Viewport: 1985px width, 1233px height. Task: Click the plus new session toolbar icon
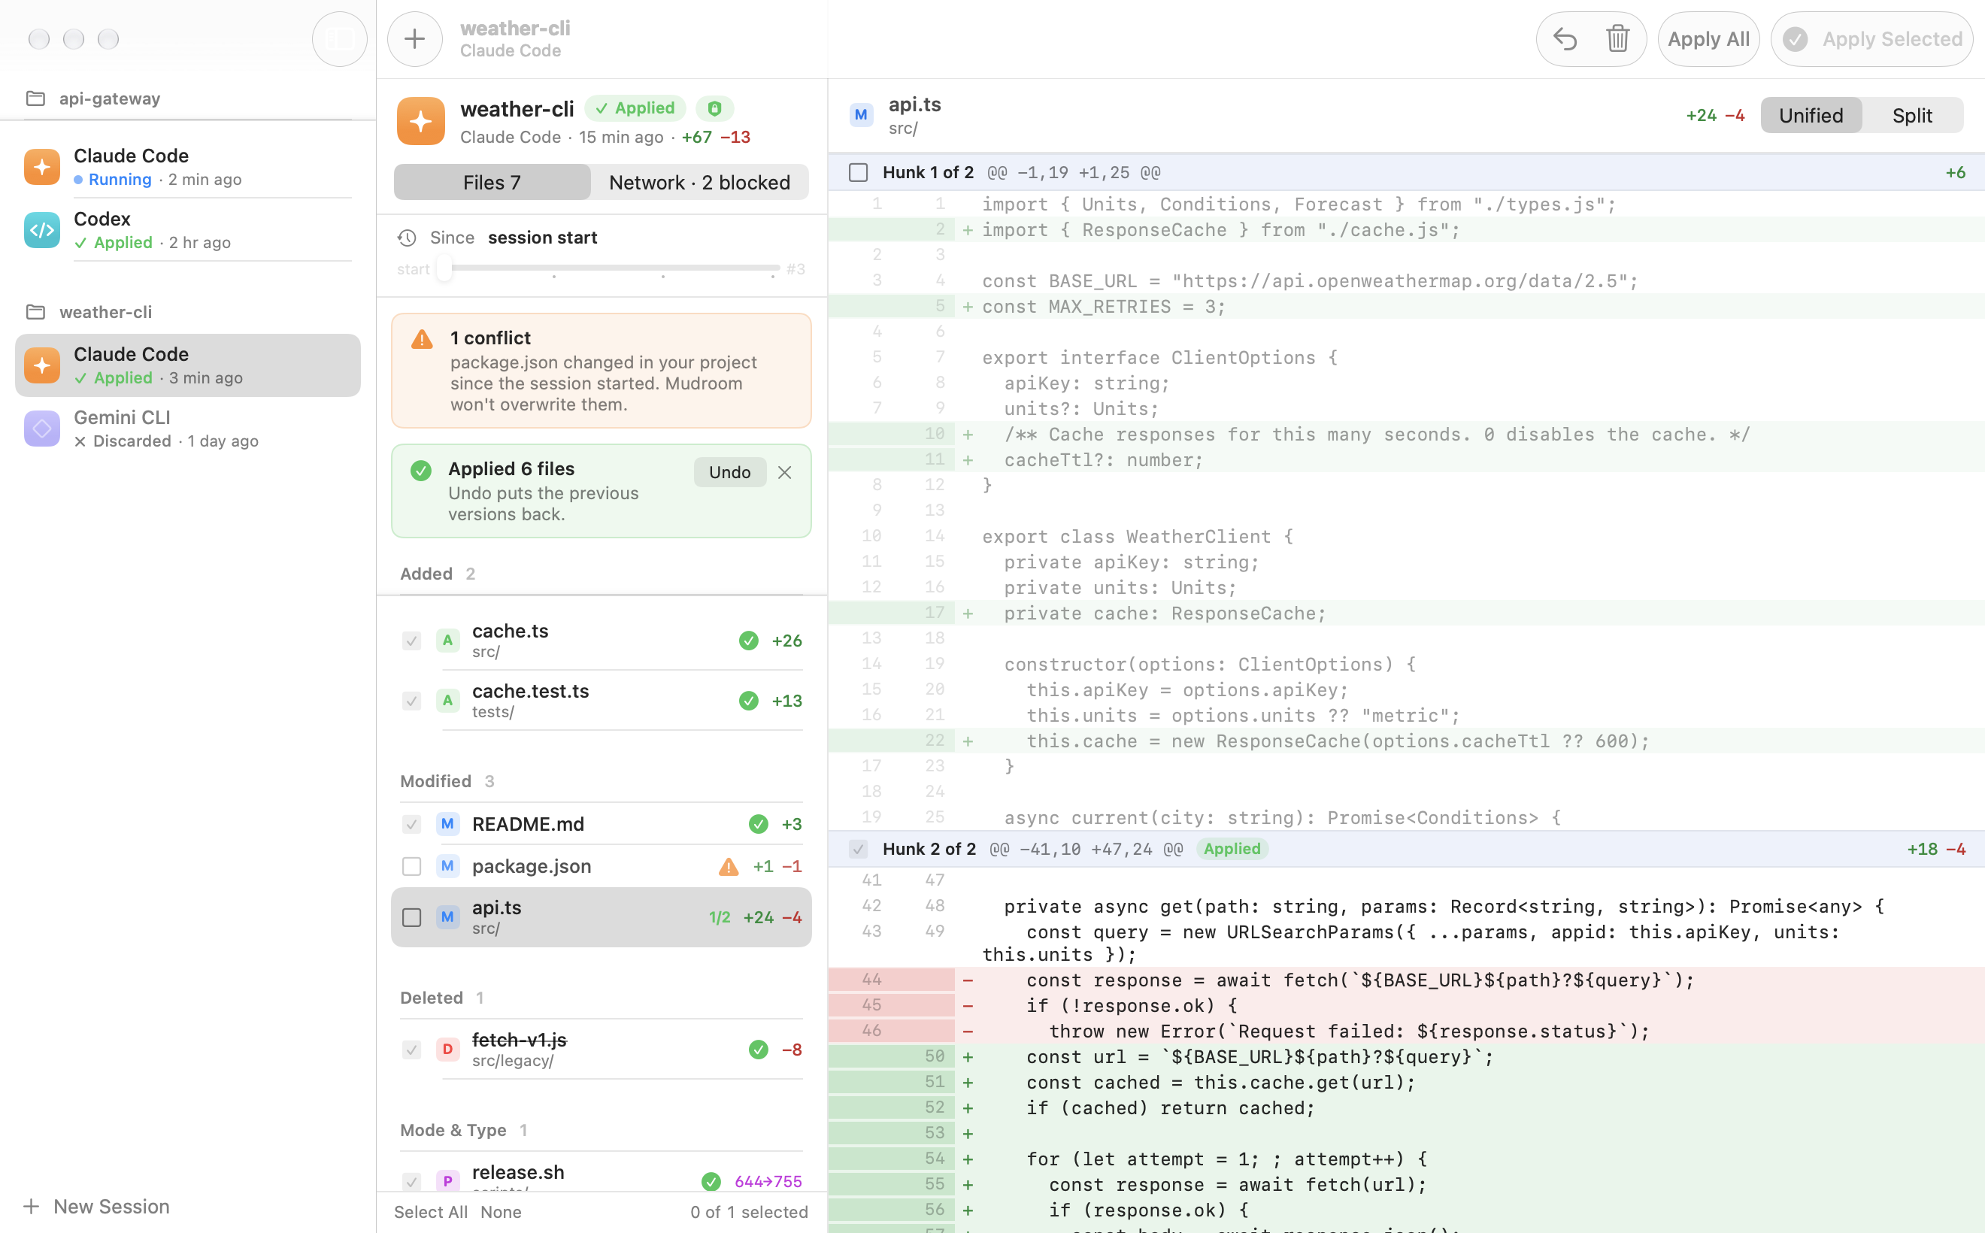(414, 39)
